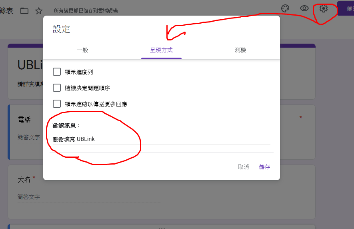Image resolution: width=354 pixels, height=229 pixels.
Task: Click the 設定 dialog heading
Action: point(62,29)
